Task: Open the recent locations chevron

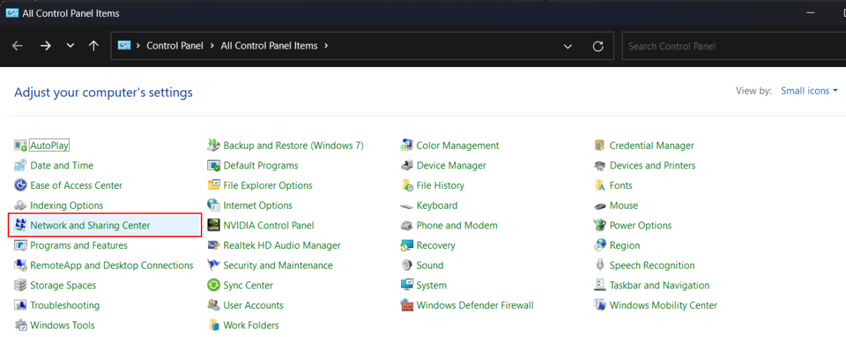Action: pos(70,46)
